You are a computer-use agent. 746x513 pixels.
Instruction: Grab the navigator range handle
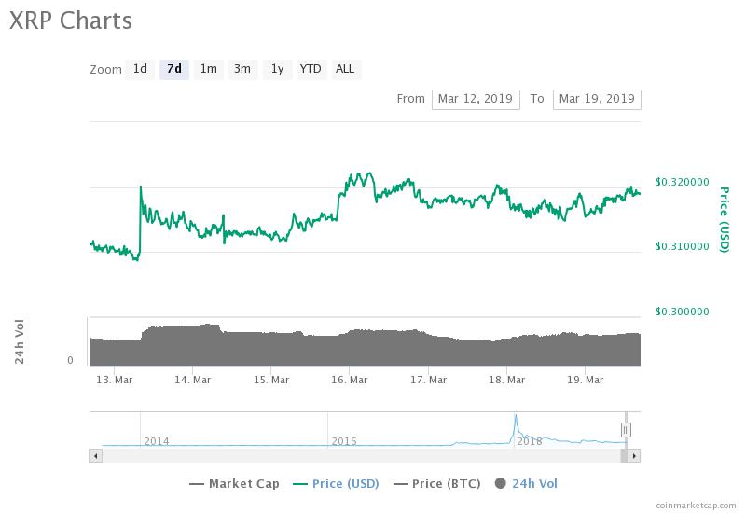626,430
